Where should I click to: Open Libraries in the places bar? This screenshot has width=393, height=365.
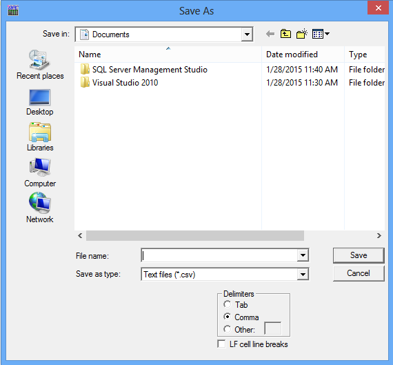(x=40, y=137)
